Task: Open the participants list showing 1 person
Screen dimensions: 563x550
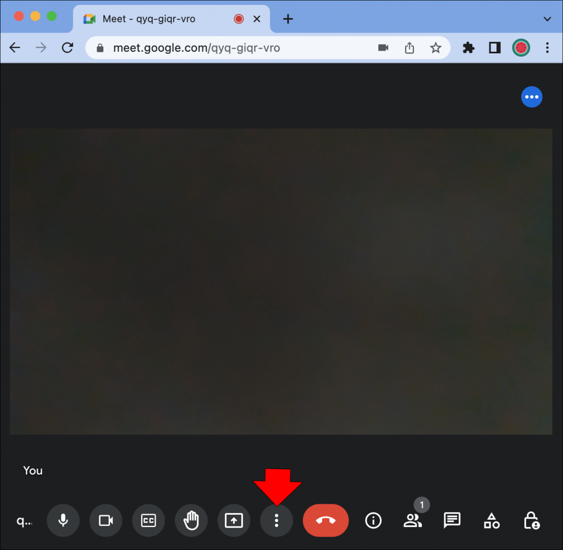Action: [x=413, y=520]
